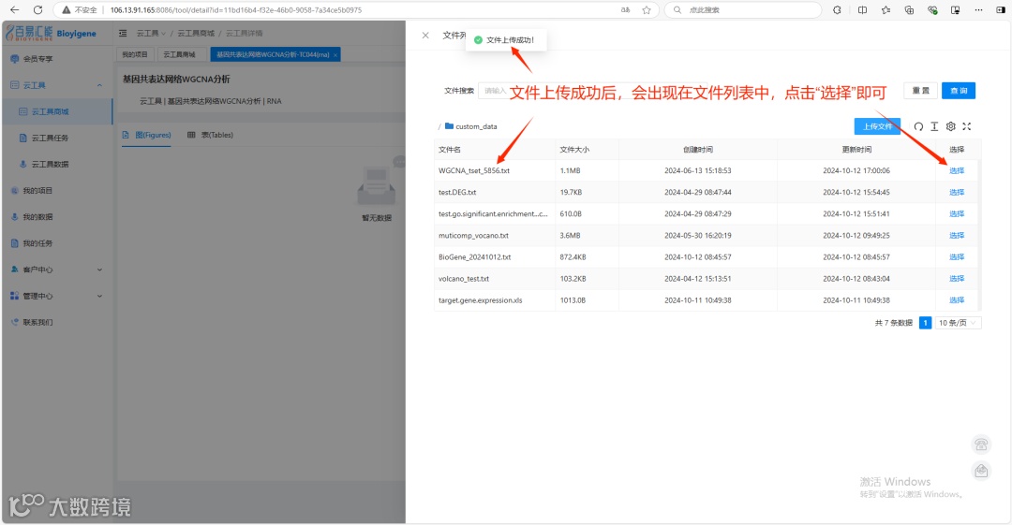Viewport: 1012px width, 525px height.
Task: Switch to the 云工具商城 page tab
Action: [x=179, y=55]
